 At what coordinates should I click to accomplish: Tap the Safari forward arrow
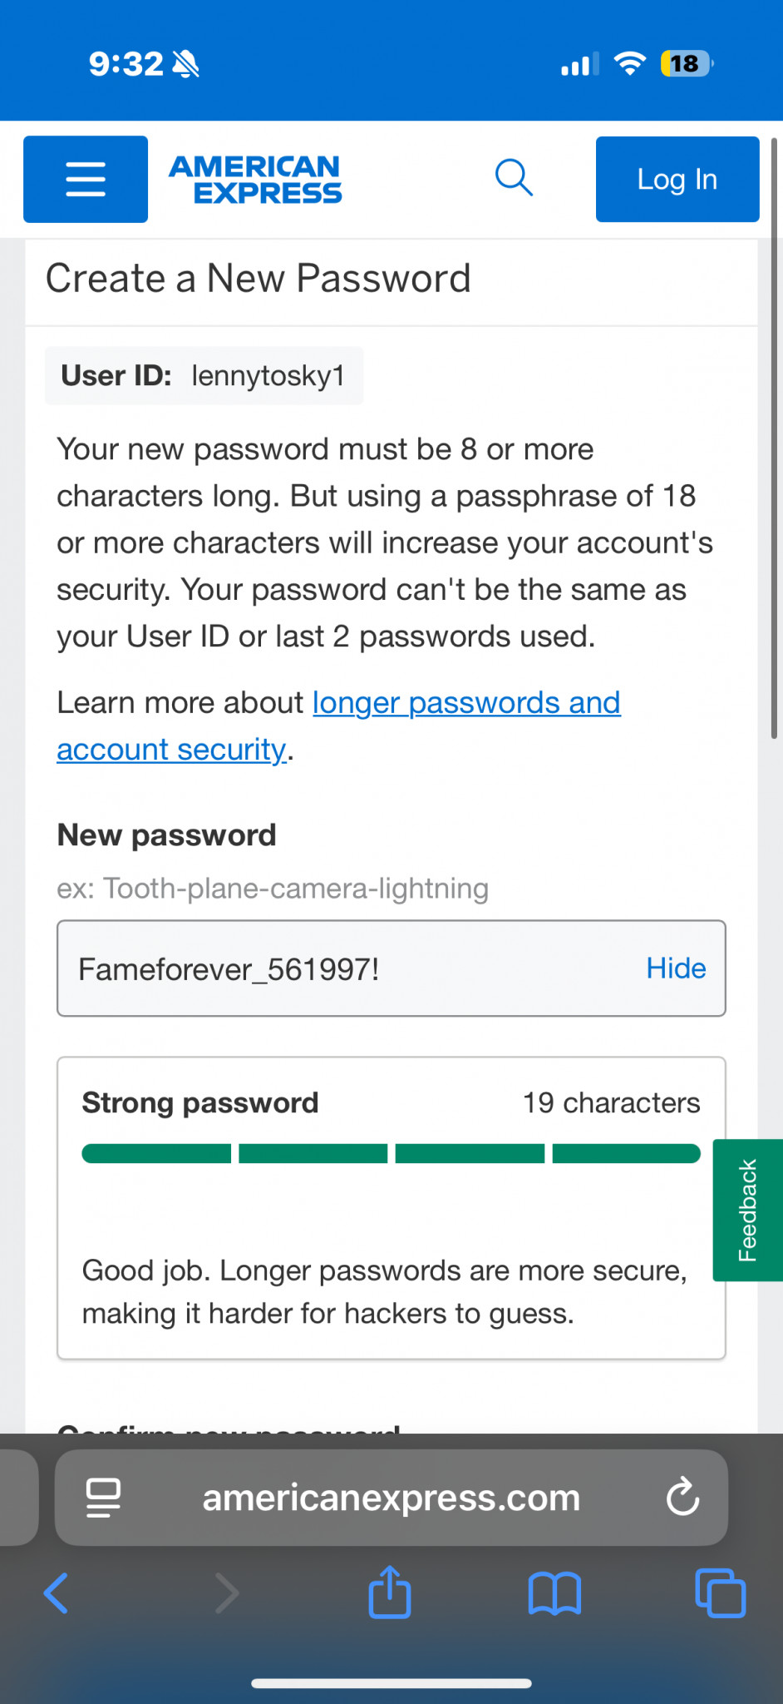click(226, 1593)
